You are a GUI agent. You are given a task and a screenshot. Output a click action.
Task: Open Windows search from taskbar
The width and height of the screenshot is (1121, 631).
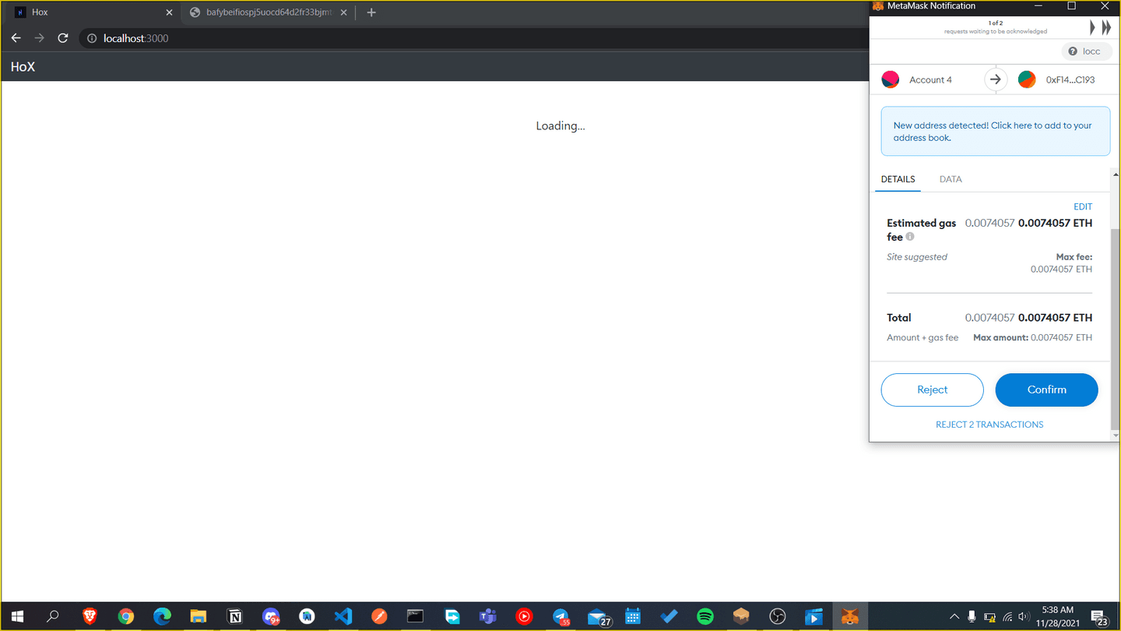pos(53,616)
